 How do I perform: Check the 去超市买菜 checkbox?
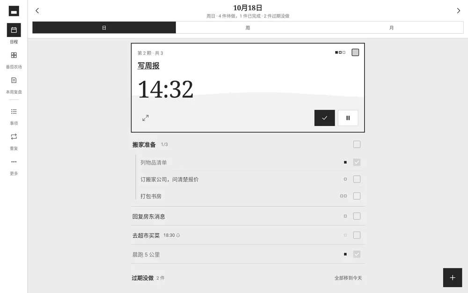tap(357, 235)
